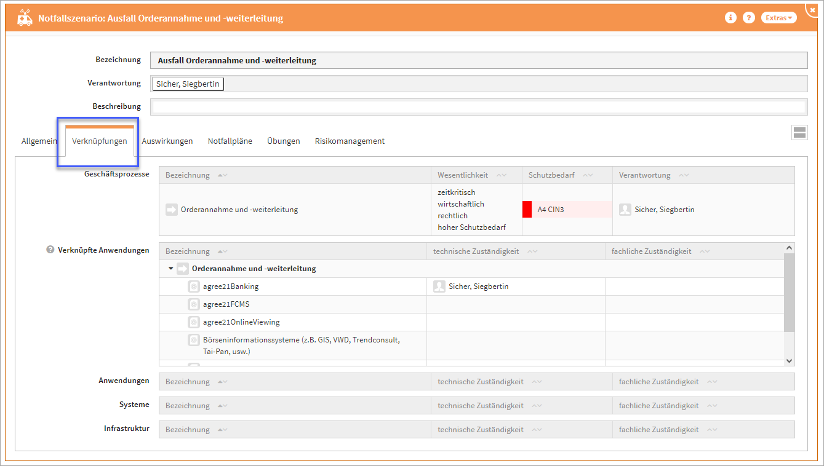Collapse the Orderannahme und -weiterleitung tree group
The width and height of the screenshot is (824, 466).
tap(171, 269)
